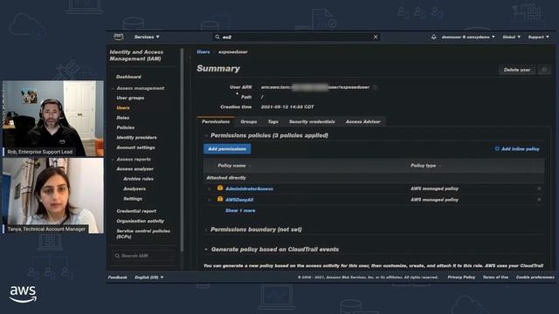Image resolution: width=559 pixels, height=314 pixels.
Task: Click the sidebar vertical scrollbar
Action: click(182, 149)
